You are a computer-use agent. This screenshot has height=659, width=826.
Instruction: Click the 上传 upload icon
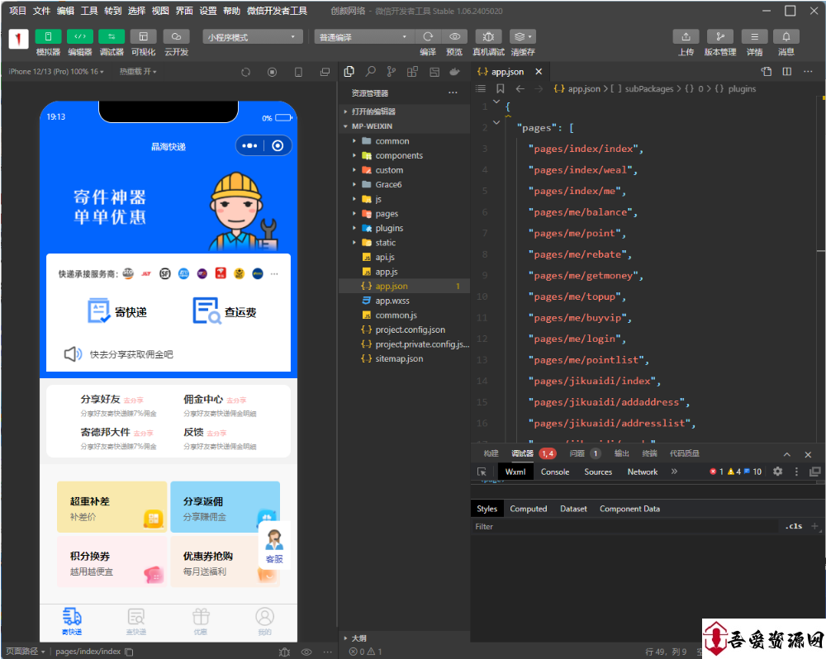pos(686,37)
